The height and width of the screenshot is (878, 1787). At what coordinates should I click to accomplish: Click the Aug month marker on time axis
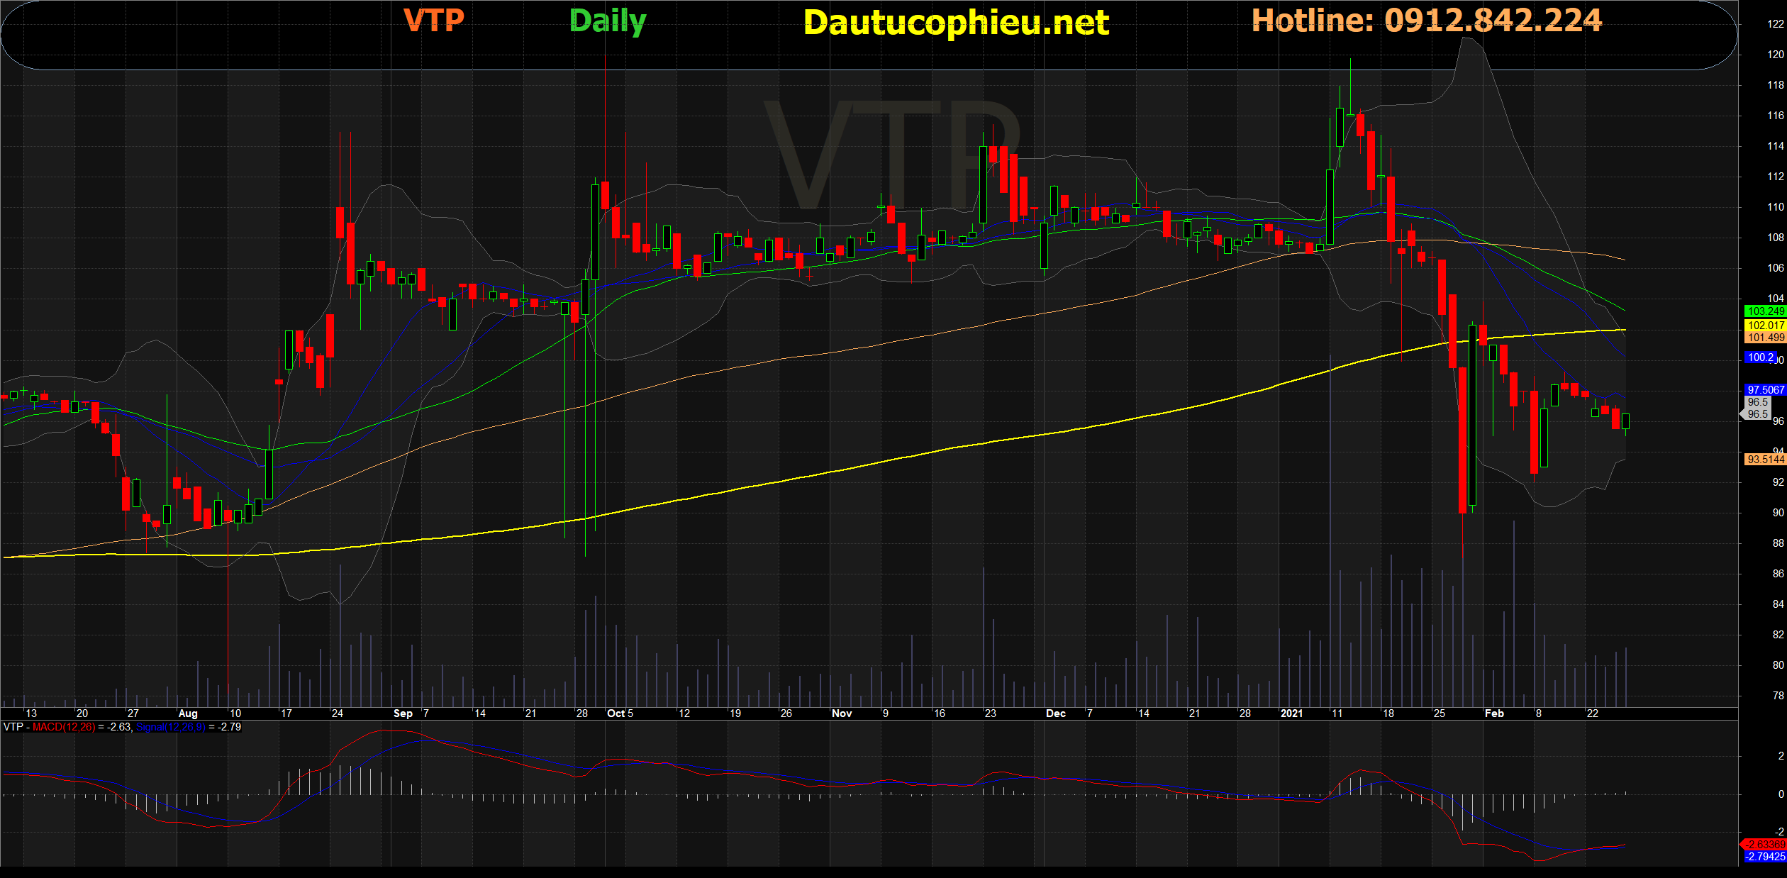(x=188, y=713)
